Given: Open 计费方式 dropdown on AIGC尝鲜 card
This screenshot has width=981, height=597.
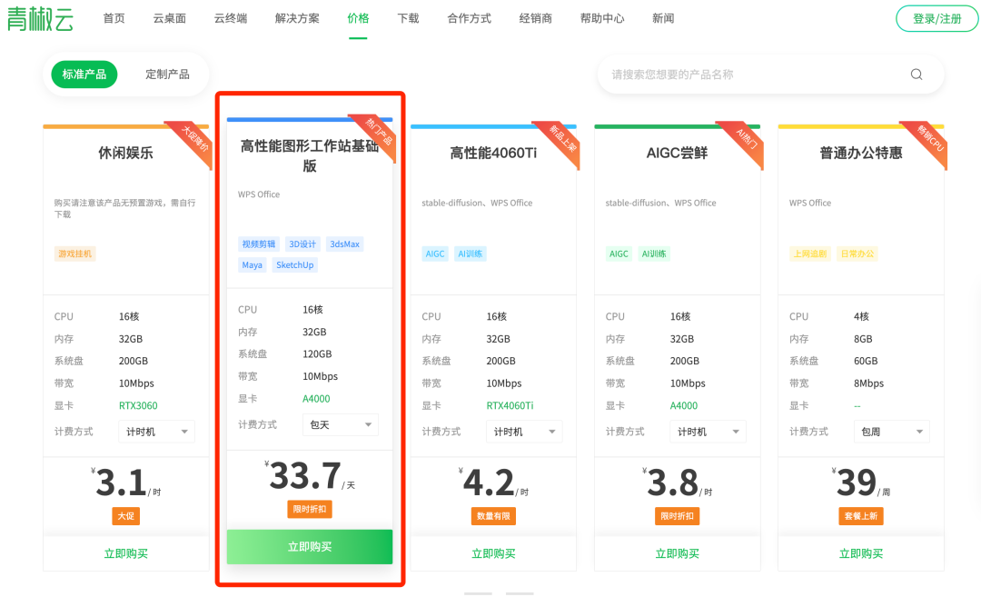Looking at the screenshot, I should (708, 432).
